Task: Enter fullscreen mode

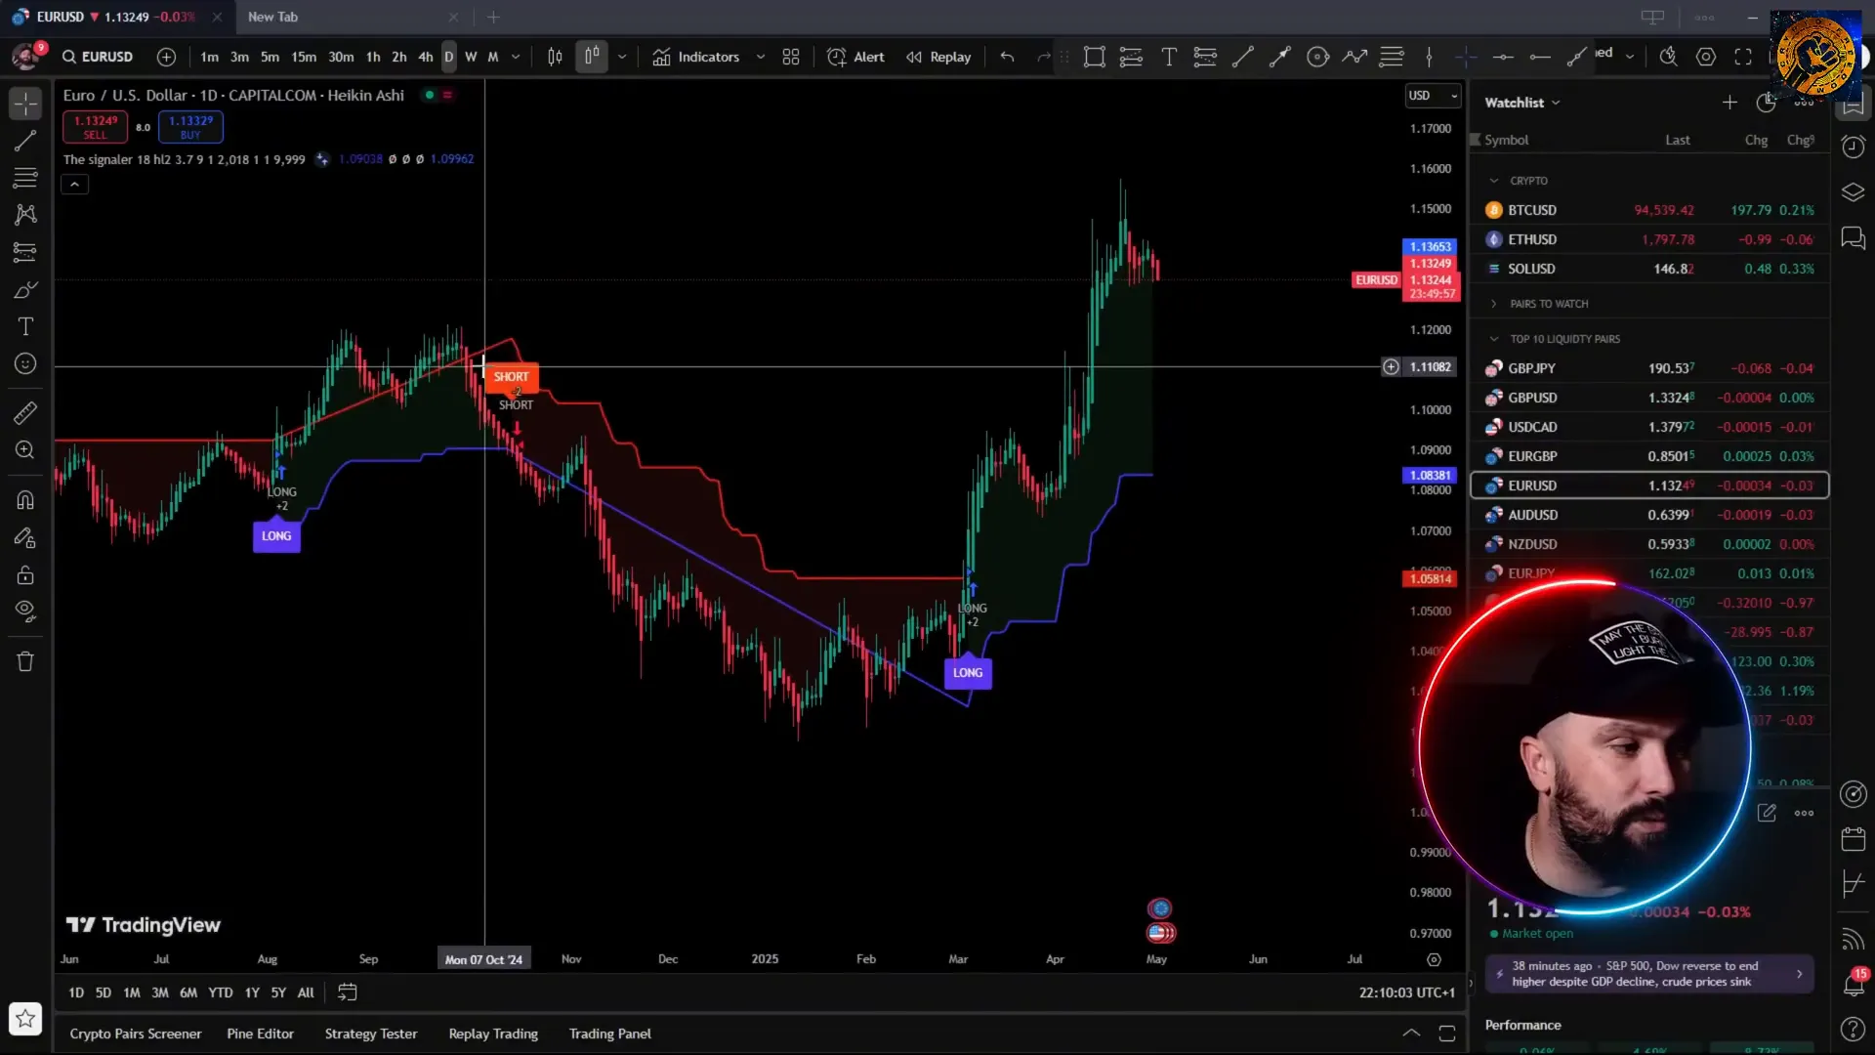Action: click(x=1743, y=57)
